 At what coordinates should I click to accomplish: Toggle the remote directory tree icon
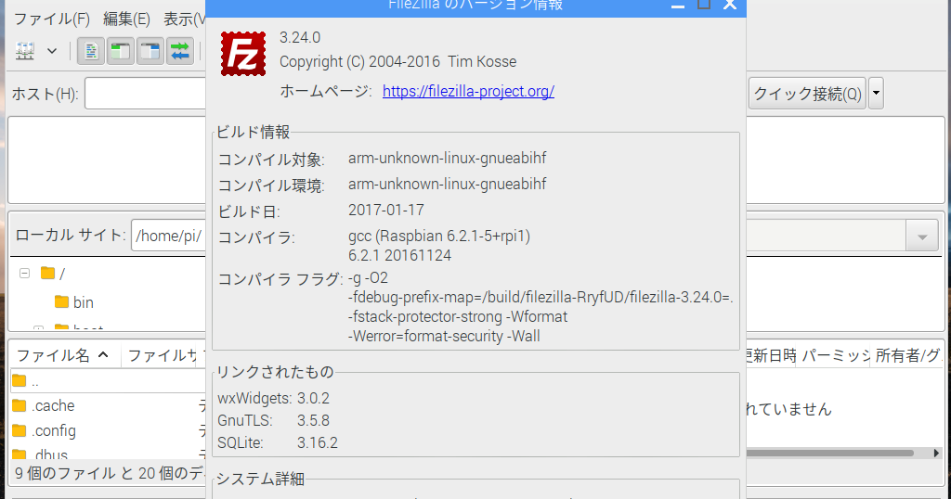[150, 51]
